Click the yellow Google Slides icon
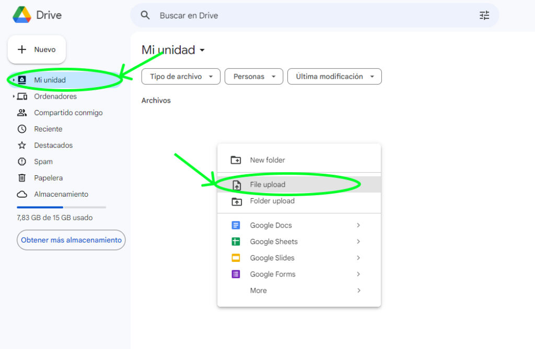Screen dimensions: 535x349 [x=236, y=258]
